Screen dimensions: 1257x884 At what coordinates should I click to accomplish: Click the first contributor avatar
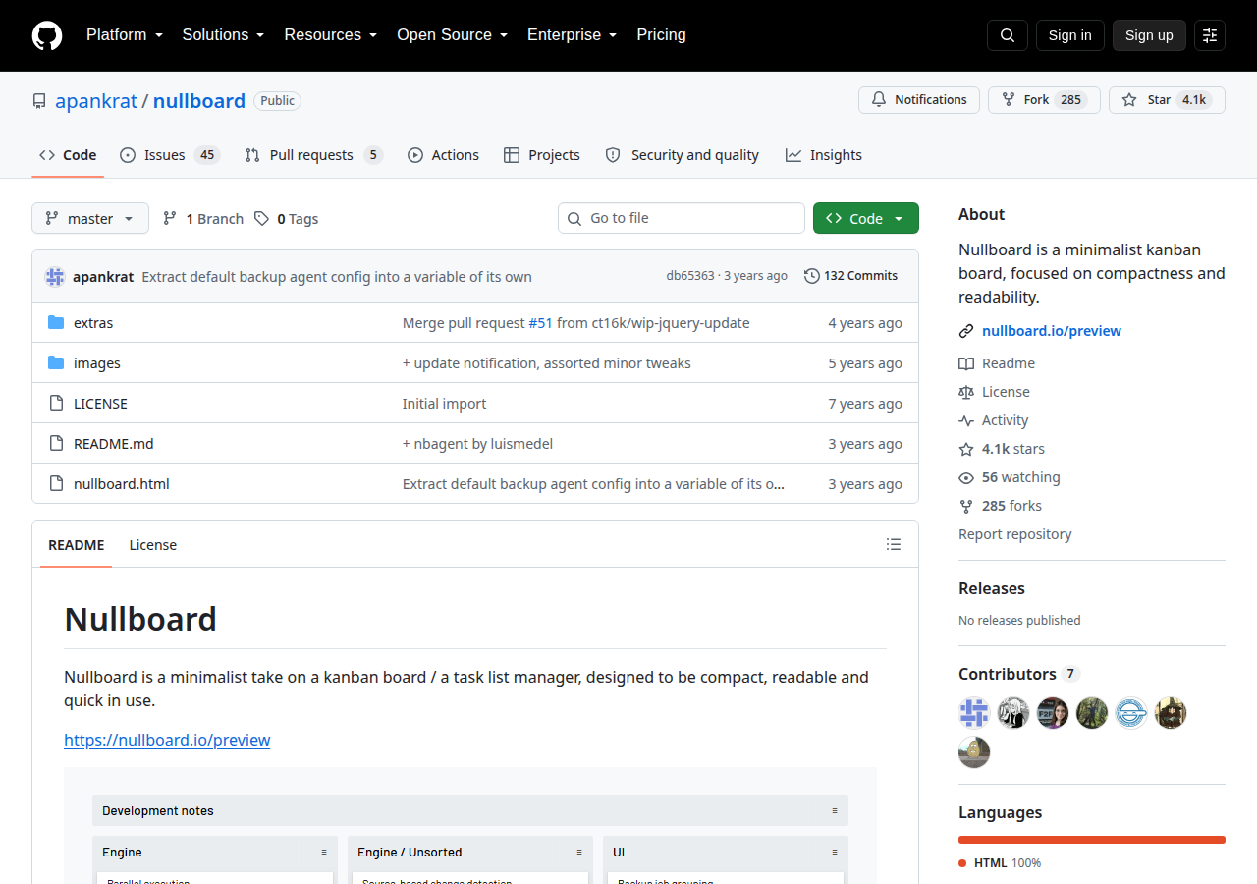(974, 713)
